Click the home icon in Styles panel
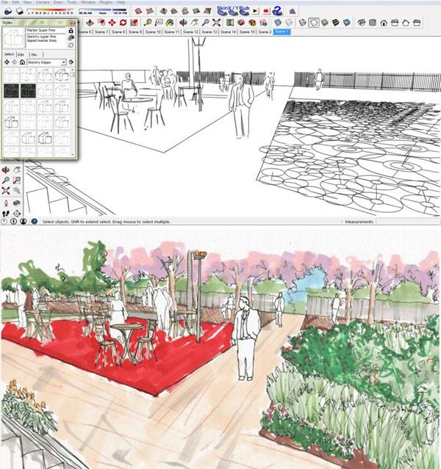The width and height of the screenshot is (441, 469). (x=23, y=63)
